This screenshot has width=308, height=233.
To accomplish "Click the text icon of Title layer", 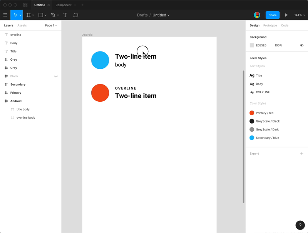I will (6, 51).
